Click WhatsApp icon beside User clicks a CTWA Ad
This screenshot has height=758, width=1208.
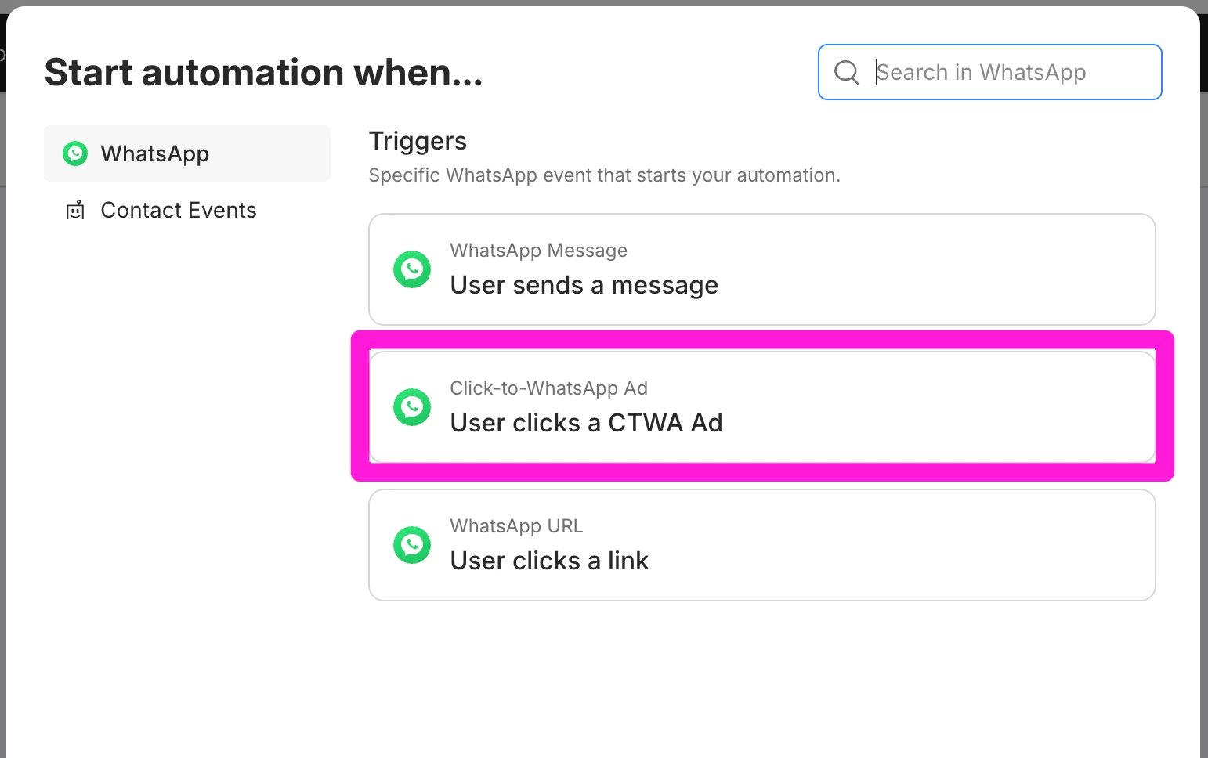click(412, 407)
